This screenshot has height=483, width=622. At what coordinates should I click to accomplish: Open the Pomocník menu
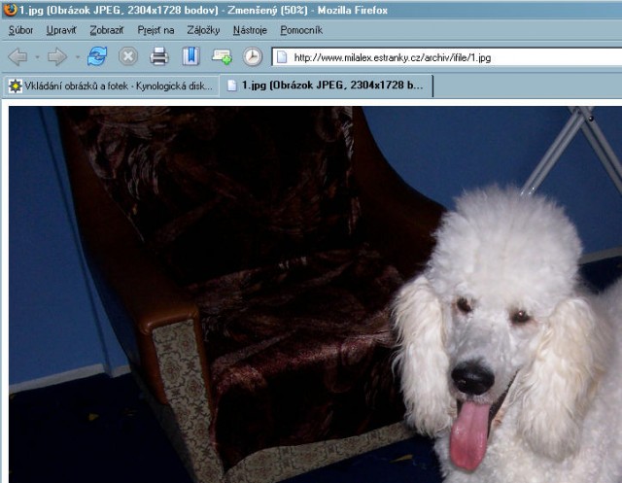click(x=300, y=30)
